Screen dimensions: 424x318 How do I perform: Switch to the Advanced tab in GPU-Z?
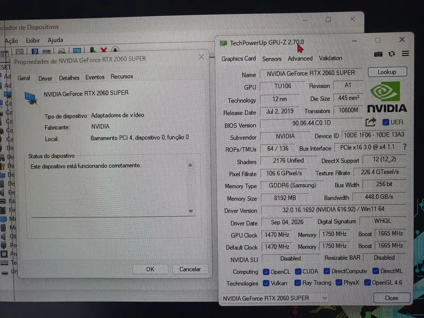[300, 59]
